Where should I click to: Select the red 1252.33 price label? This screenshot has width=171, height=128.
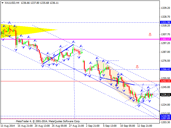point(165,81)
